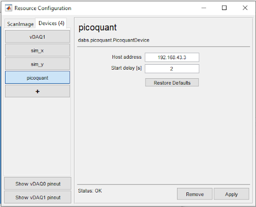
Task: Remove the picoquant device
Action: (194, 194)
